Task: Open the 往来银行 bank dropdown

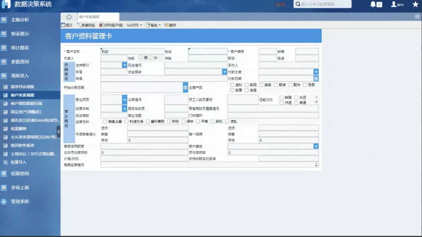Action: pos(125,65)
